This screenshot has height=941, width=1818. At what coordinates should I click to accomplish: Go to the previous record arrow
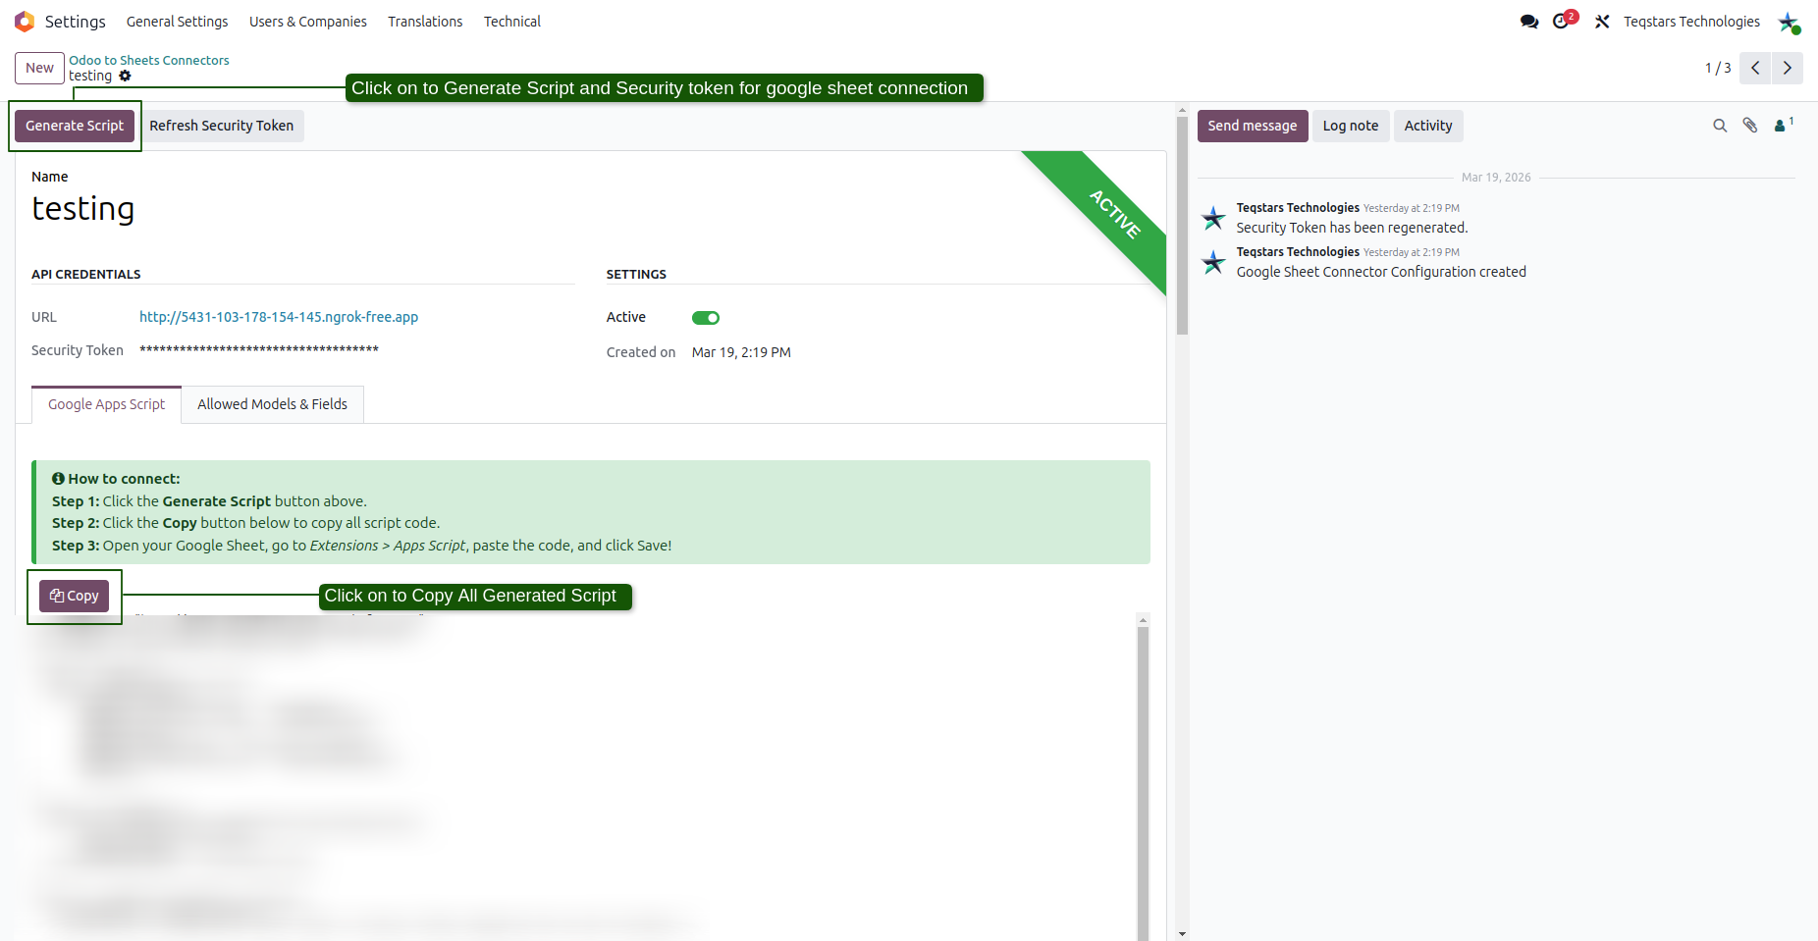[x=1755, y=68]
